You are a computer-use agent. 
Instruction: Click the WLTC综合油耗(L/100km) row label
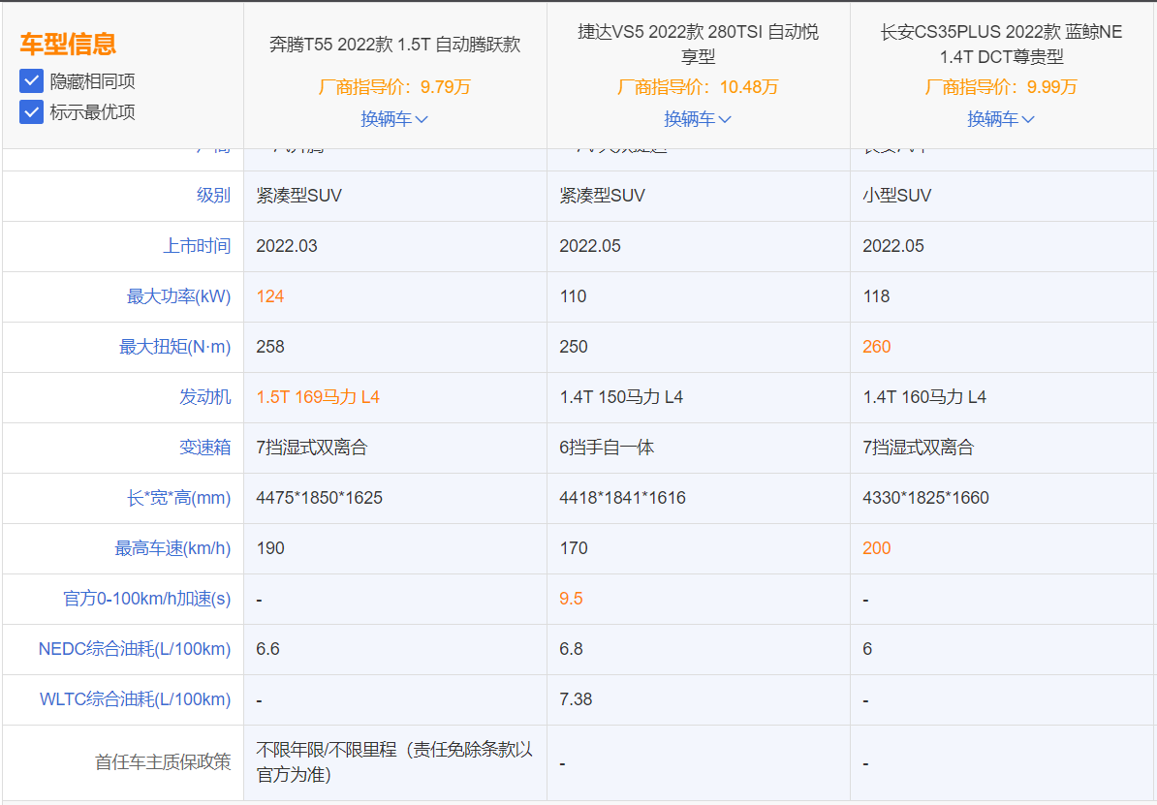[135, 699]
